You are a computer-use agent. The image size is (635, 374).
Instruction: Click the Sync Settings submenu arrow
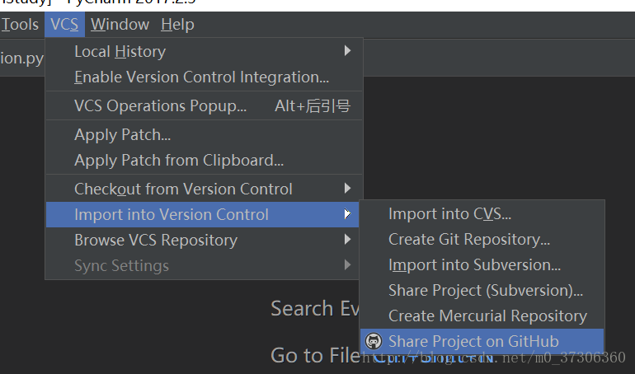[347, 264]
